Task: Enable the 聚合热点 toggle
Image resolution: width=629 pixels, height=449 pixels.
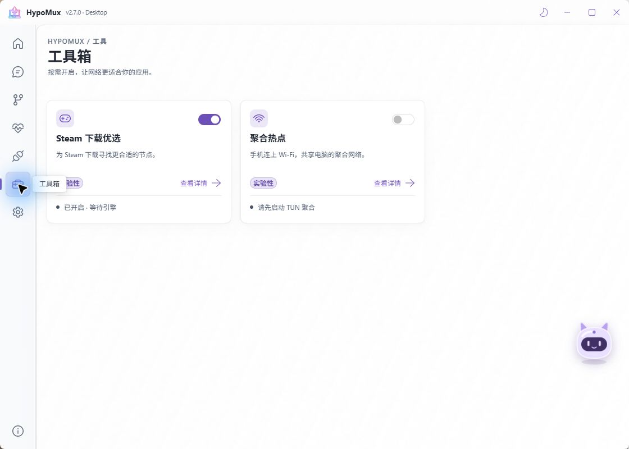Action: tap(403, 120)
